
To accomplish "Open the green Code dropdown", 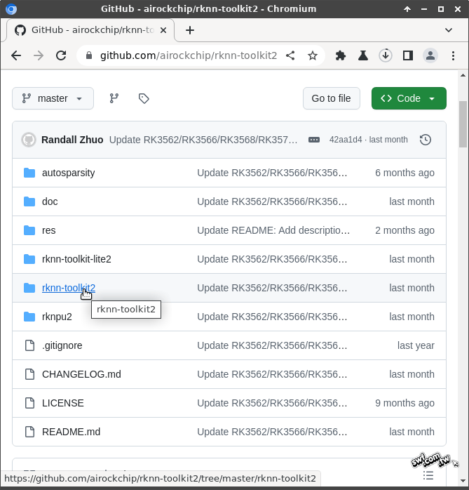I will click(x=409, y=98).
